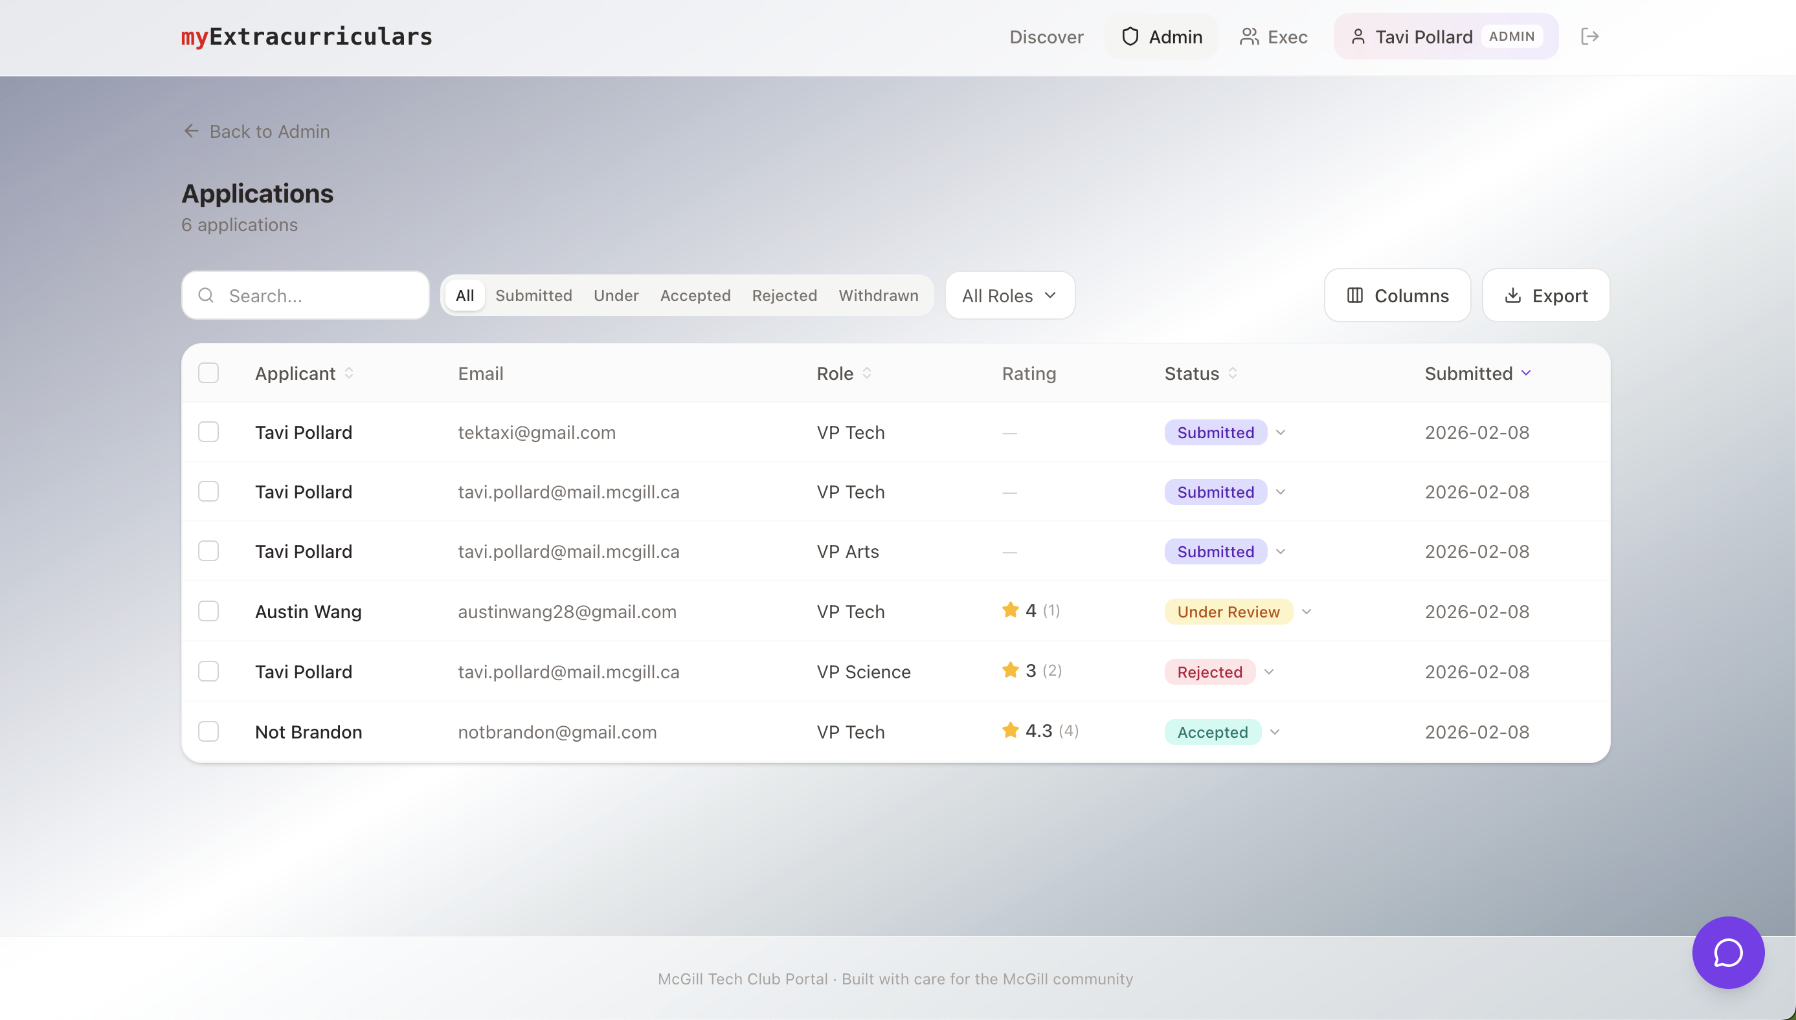The height and width of the screenshot is (1020, 1796).
Task: Sort by Applicant column arrows
Action: [349, 373]
